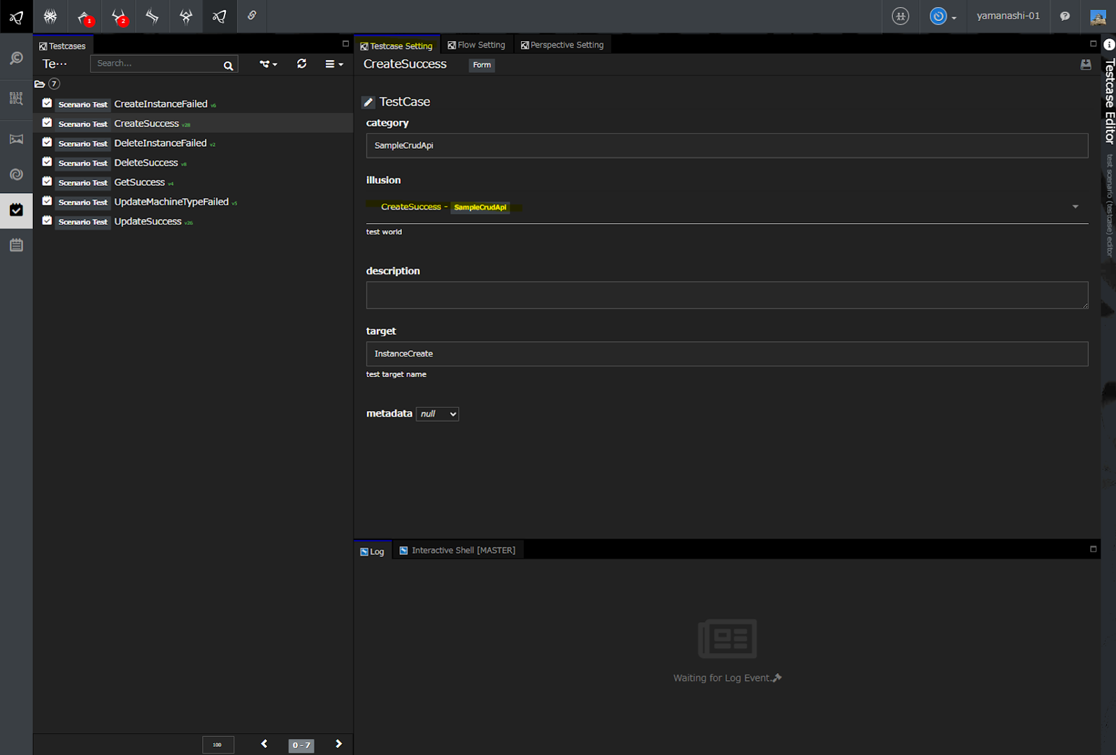Image resolution: width=1116 pixels, height=755 pixels.
Task: Click the link chain icon in top toolbar
Action: [252, 16]
